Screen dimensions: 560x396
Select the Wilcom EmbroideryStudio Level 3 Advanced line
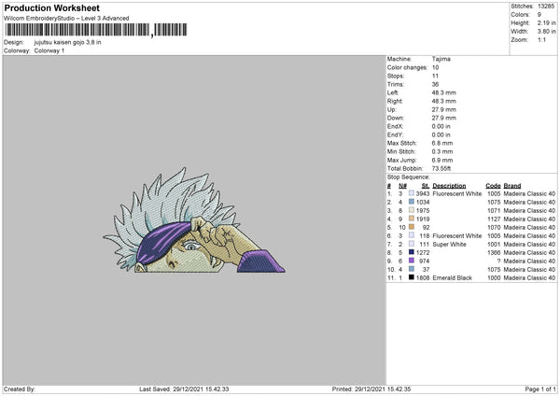pos(66,19)
